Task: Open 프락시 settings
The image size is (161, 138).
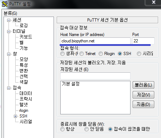Action: [x=26, y=99]
